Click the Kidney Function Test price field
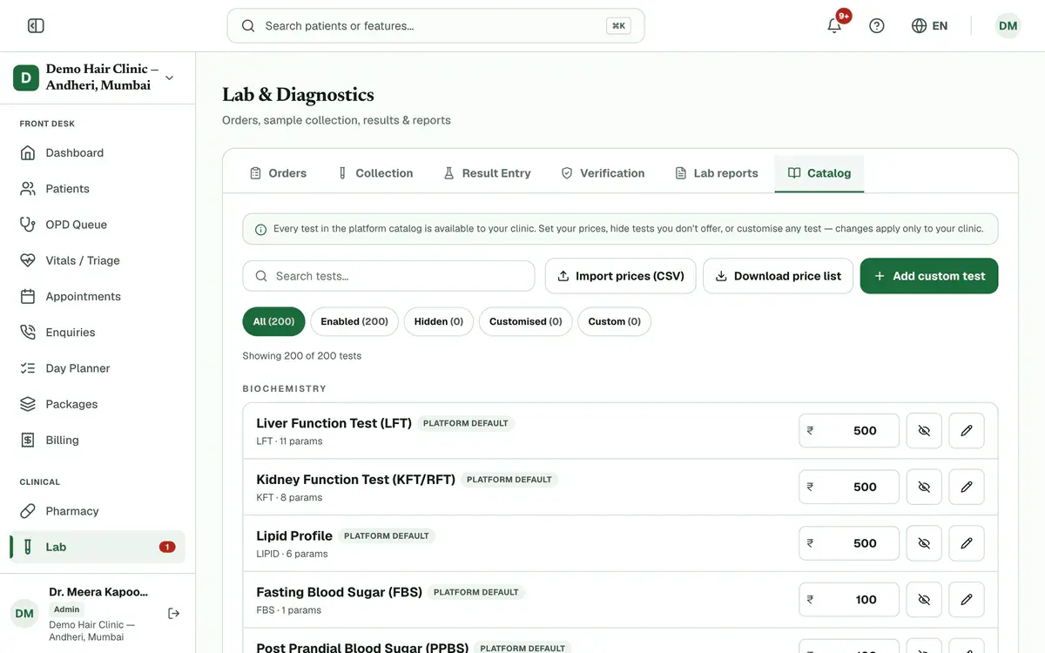The width and height of the screenshot is (1045, 653). point(849,487)
